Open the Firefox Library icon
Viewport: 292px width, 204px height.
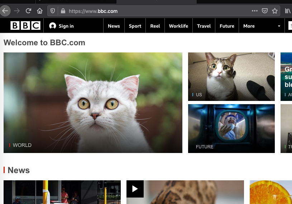pyautogui.click(x=288, y=11)
